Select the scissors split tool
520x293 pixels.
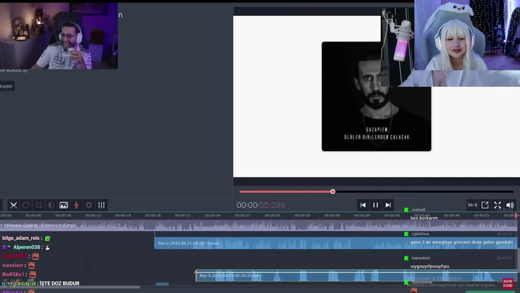pos(13,205)
